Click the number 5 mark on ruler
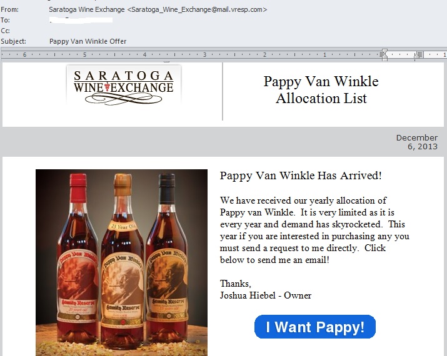This screenshot has width=447, height=356. [84, 54]
